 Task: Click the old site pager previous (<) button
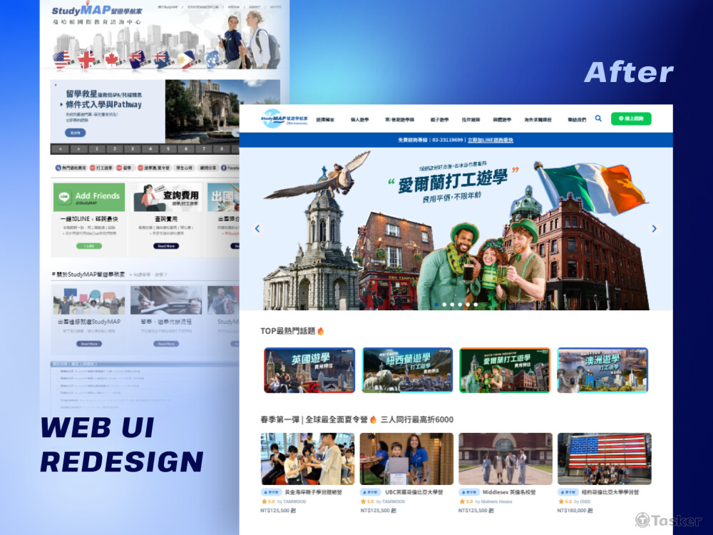coord(61,149)
